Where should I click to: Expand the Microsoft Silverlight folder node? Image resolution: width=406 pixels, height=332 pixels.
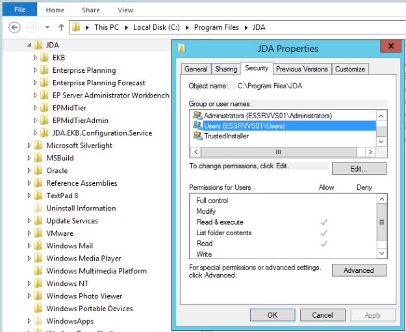29,146
